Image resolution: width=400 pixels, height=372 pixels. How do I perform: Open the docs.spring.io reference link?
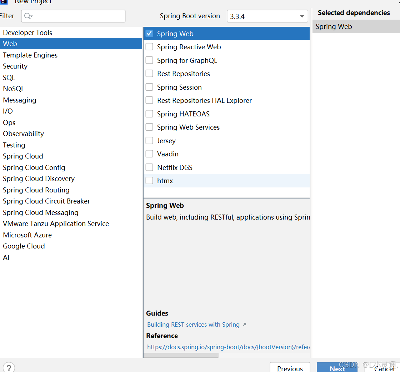[x=228, y=347]
